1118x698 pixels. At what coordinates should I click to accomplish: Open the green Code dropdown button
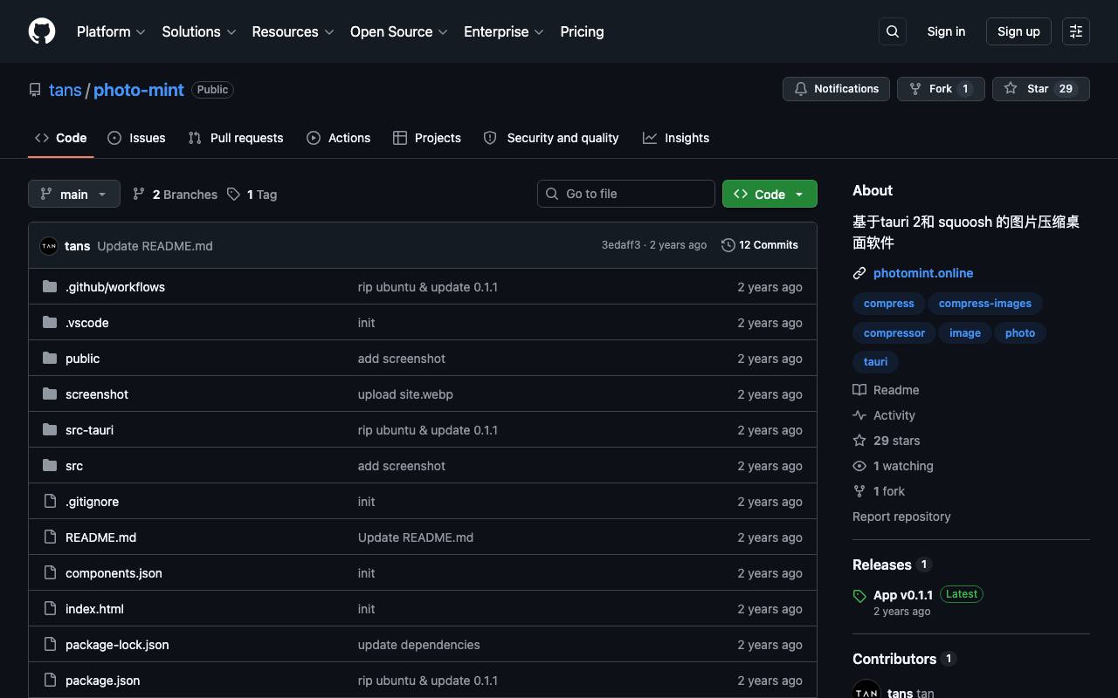(x=769, y=194)
